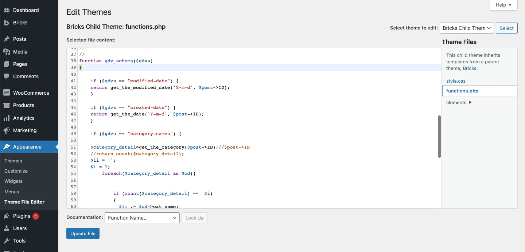The image size is (525, 252).
Task: Click the code editor vertical scrollbar
Action: pos(439,137)
